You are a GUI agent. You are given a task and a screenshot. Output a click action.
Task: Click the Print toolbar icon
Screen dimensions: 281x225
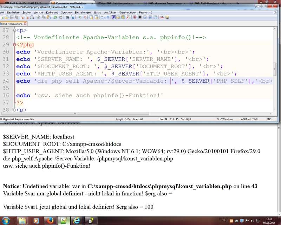click(x=32, y=17)
